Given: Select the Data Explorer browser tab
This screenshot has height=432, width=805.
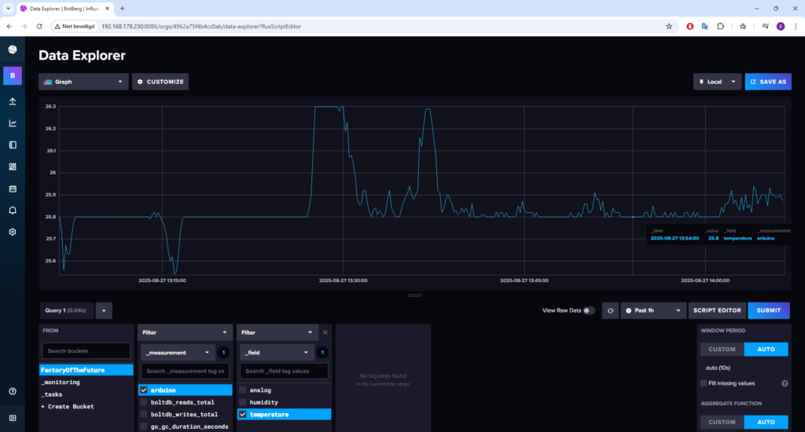Looking at the screenshot, I should point(64,8).
